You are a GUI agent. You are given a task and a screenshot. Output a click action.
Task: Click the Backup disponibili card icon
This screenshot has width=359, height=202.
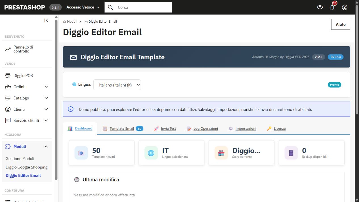[291, 153]
